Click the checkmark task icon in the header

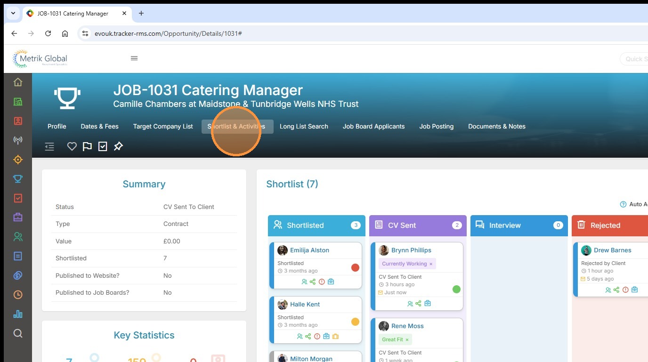(x=103, y=146)
